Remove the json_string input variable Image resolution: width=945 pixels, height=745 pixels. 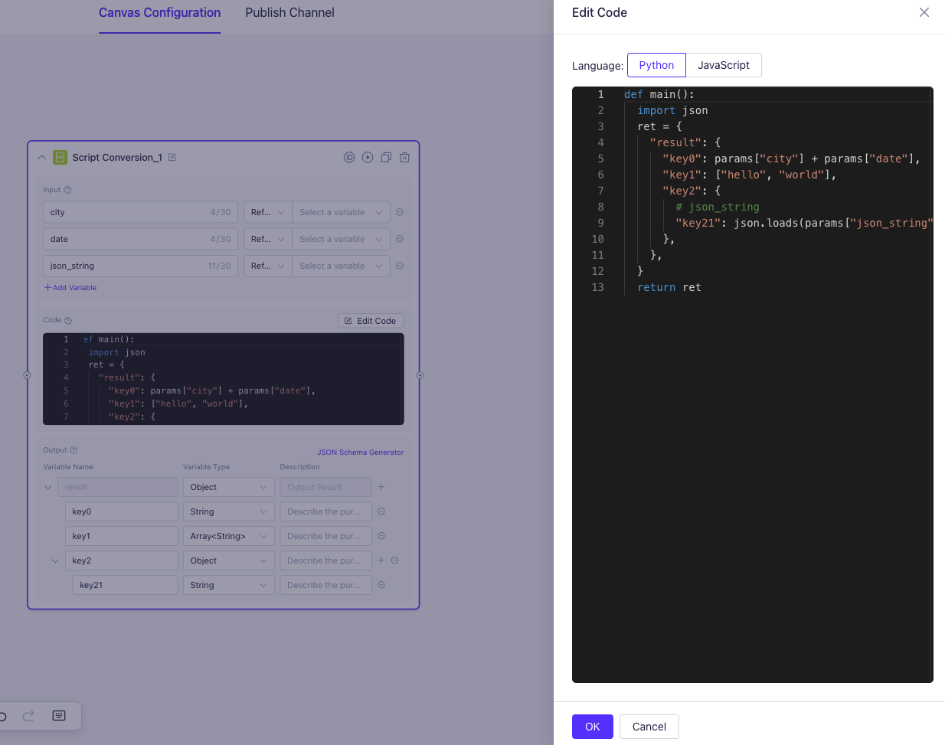[400, 266]
